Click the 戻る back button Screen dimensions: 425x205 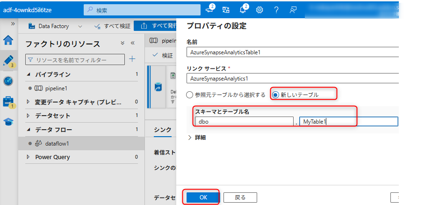click(240, 198)
